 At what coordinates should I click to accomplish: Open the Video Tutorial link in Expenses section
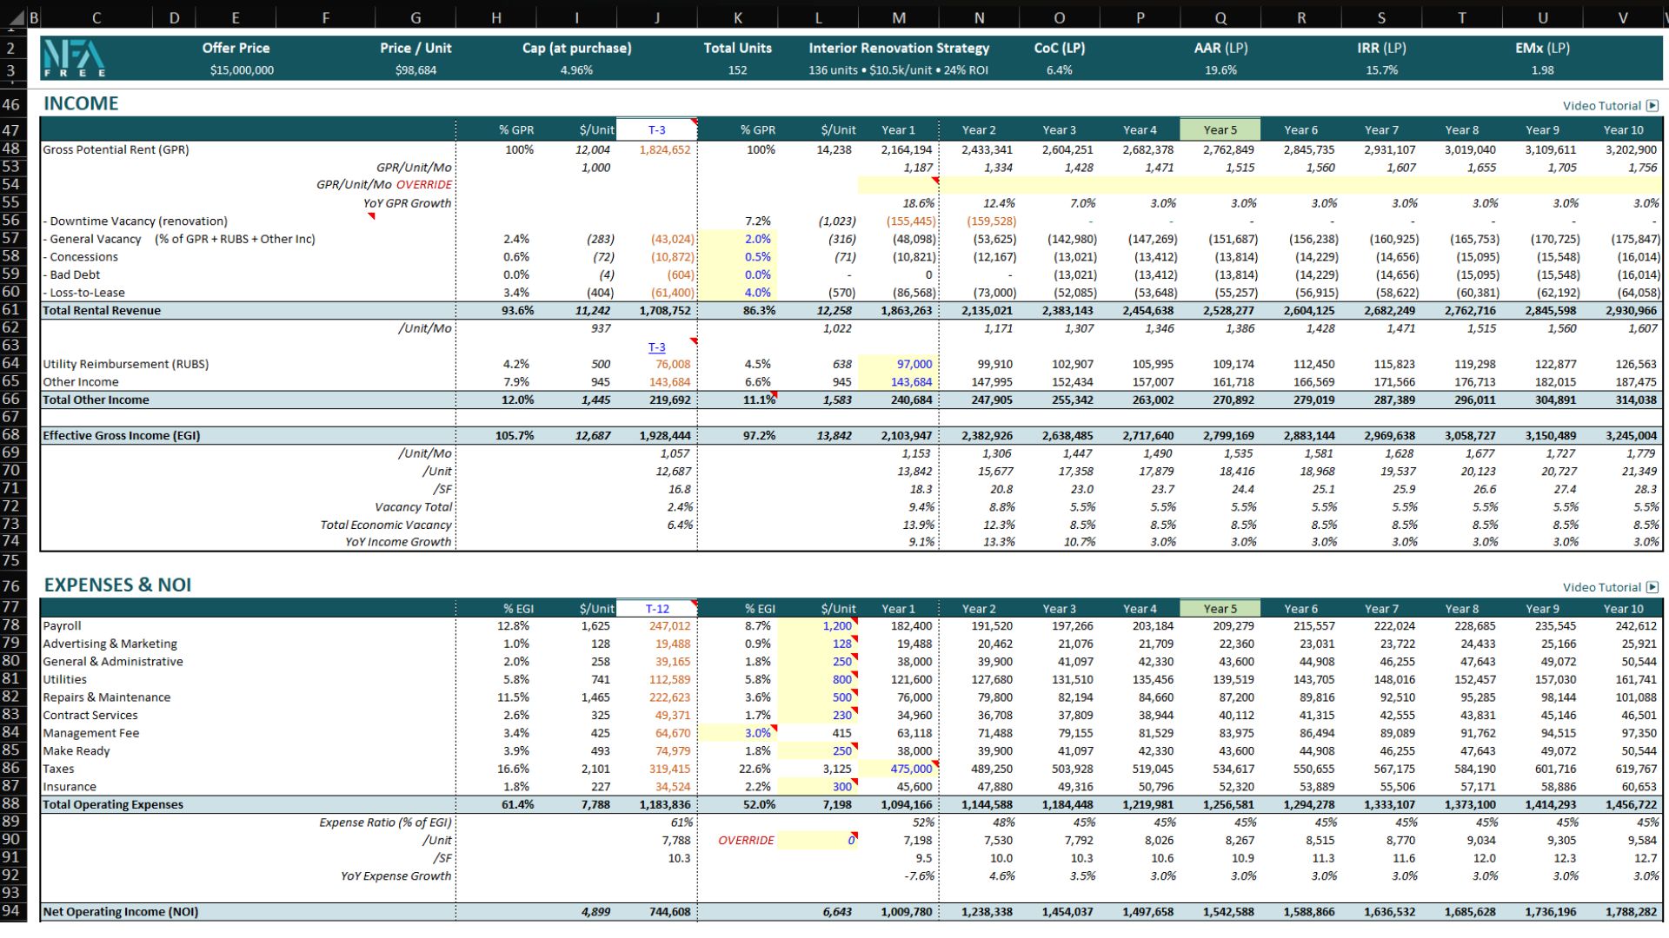(1601, 588)
